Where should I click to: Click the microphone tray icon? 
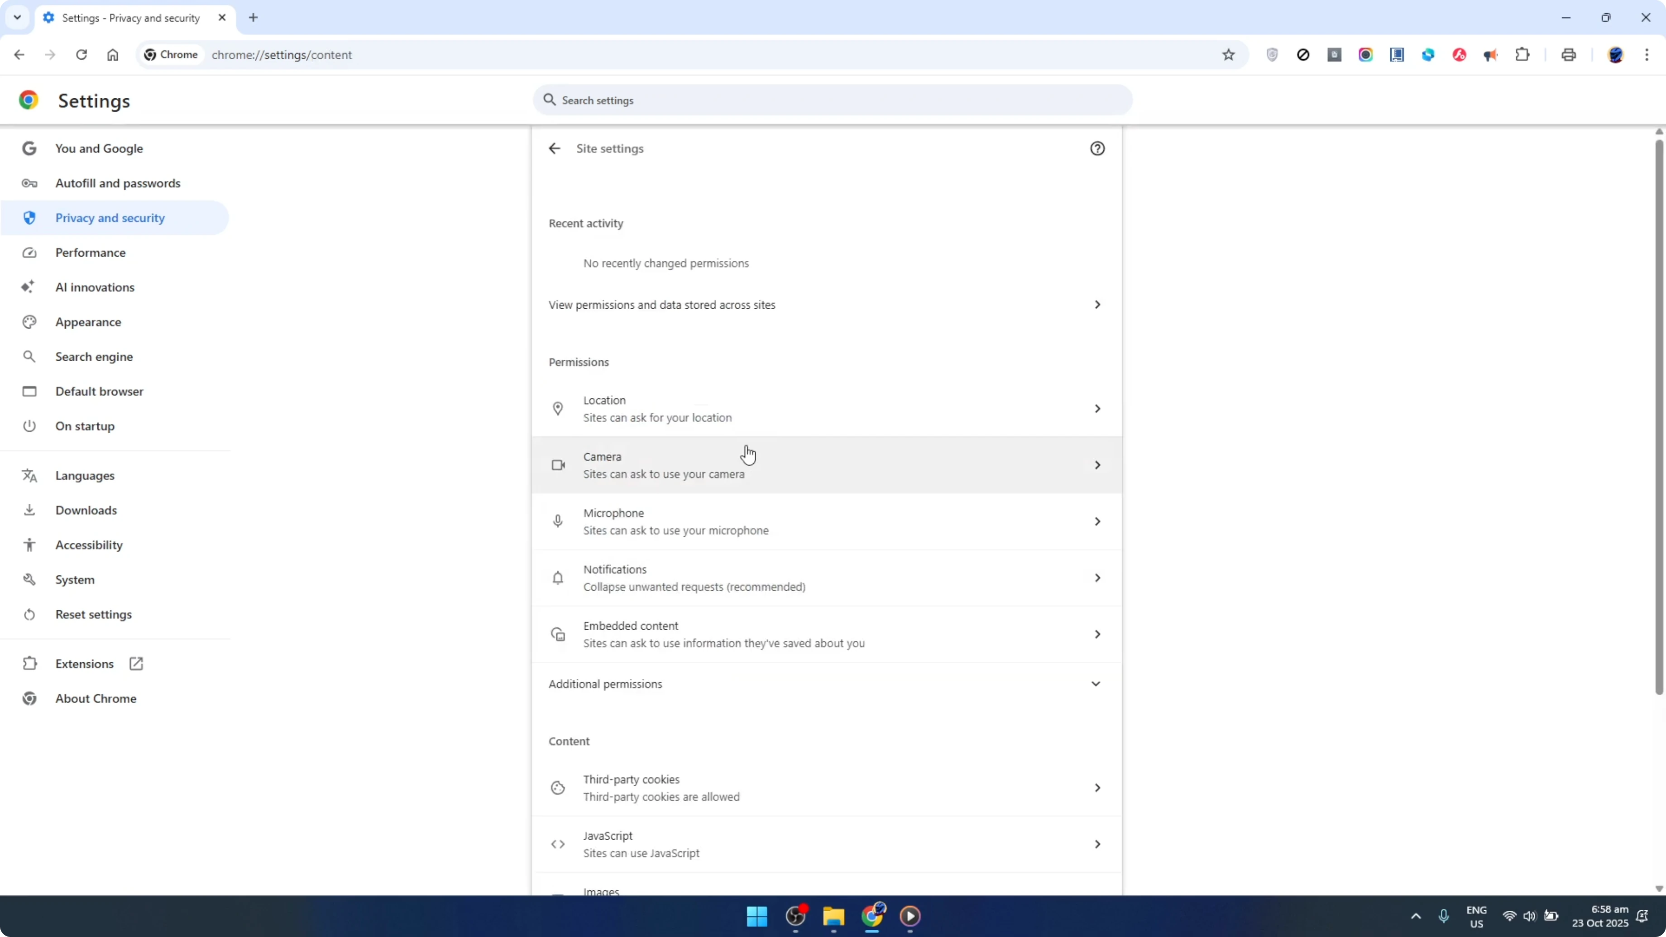pos(1444,916)
